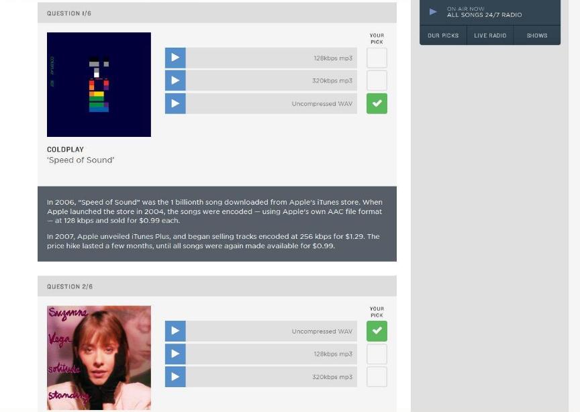Pick 128kbps mp3 for question 2

(x=377, y=354)
